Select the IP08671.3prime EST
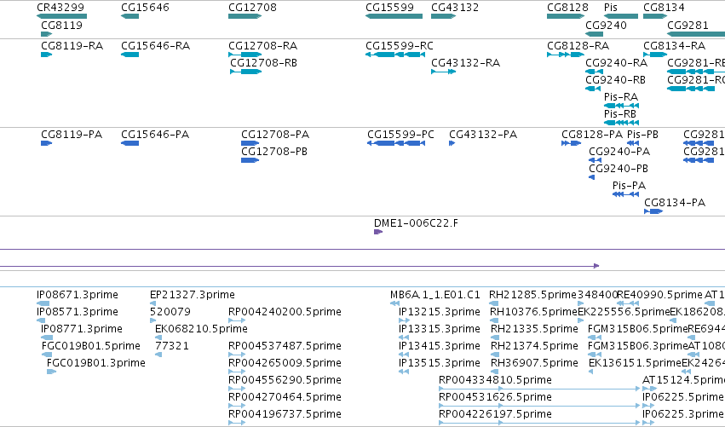This screenshot has width=725, height=427. coord(43,303)
